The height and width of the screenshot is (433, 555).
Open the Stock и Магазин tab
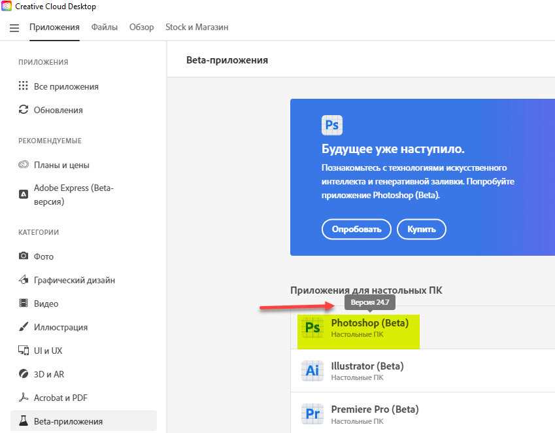197,27
